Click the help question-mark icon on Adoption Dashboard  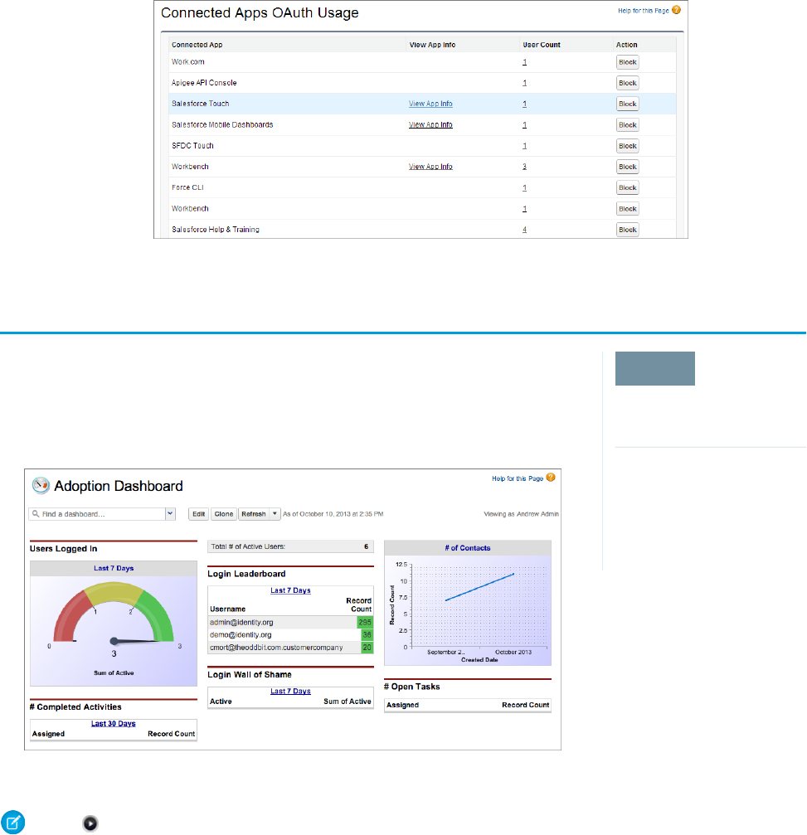[x=551, y=478]
